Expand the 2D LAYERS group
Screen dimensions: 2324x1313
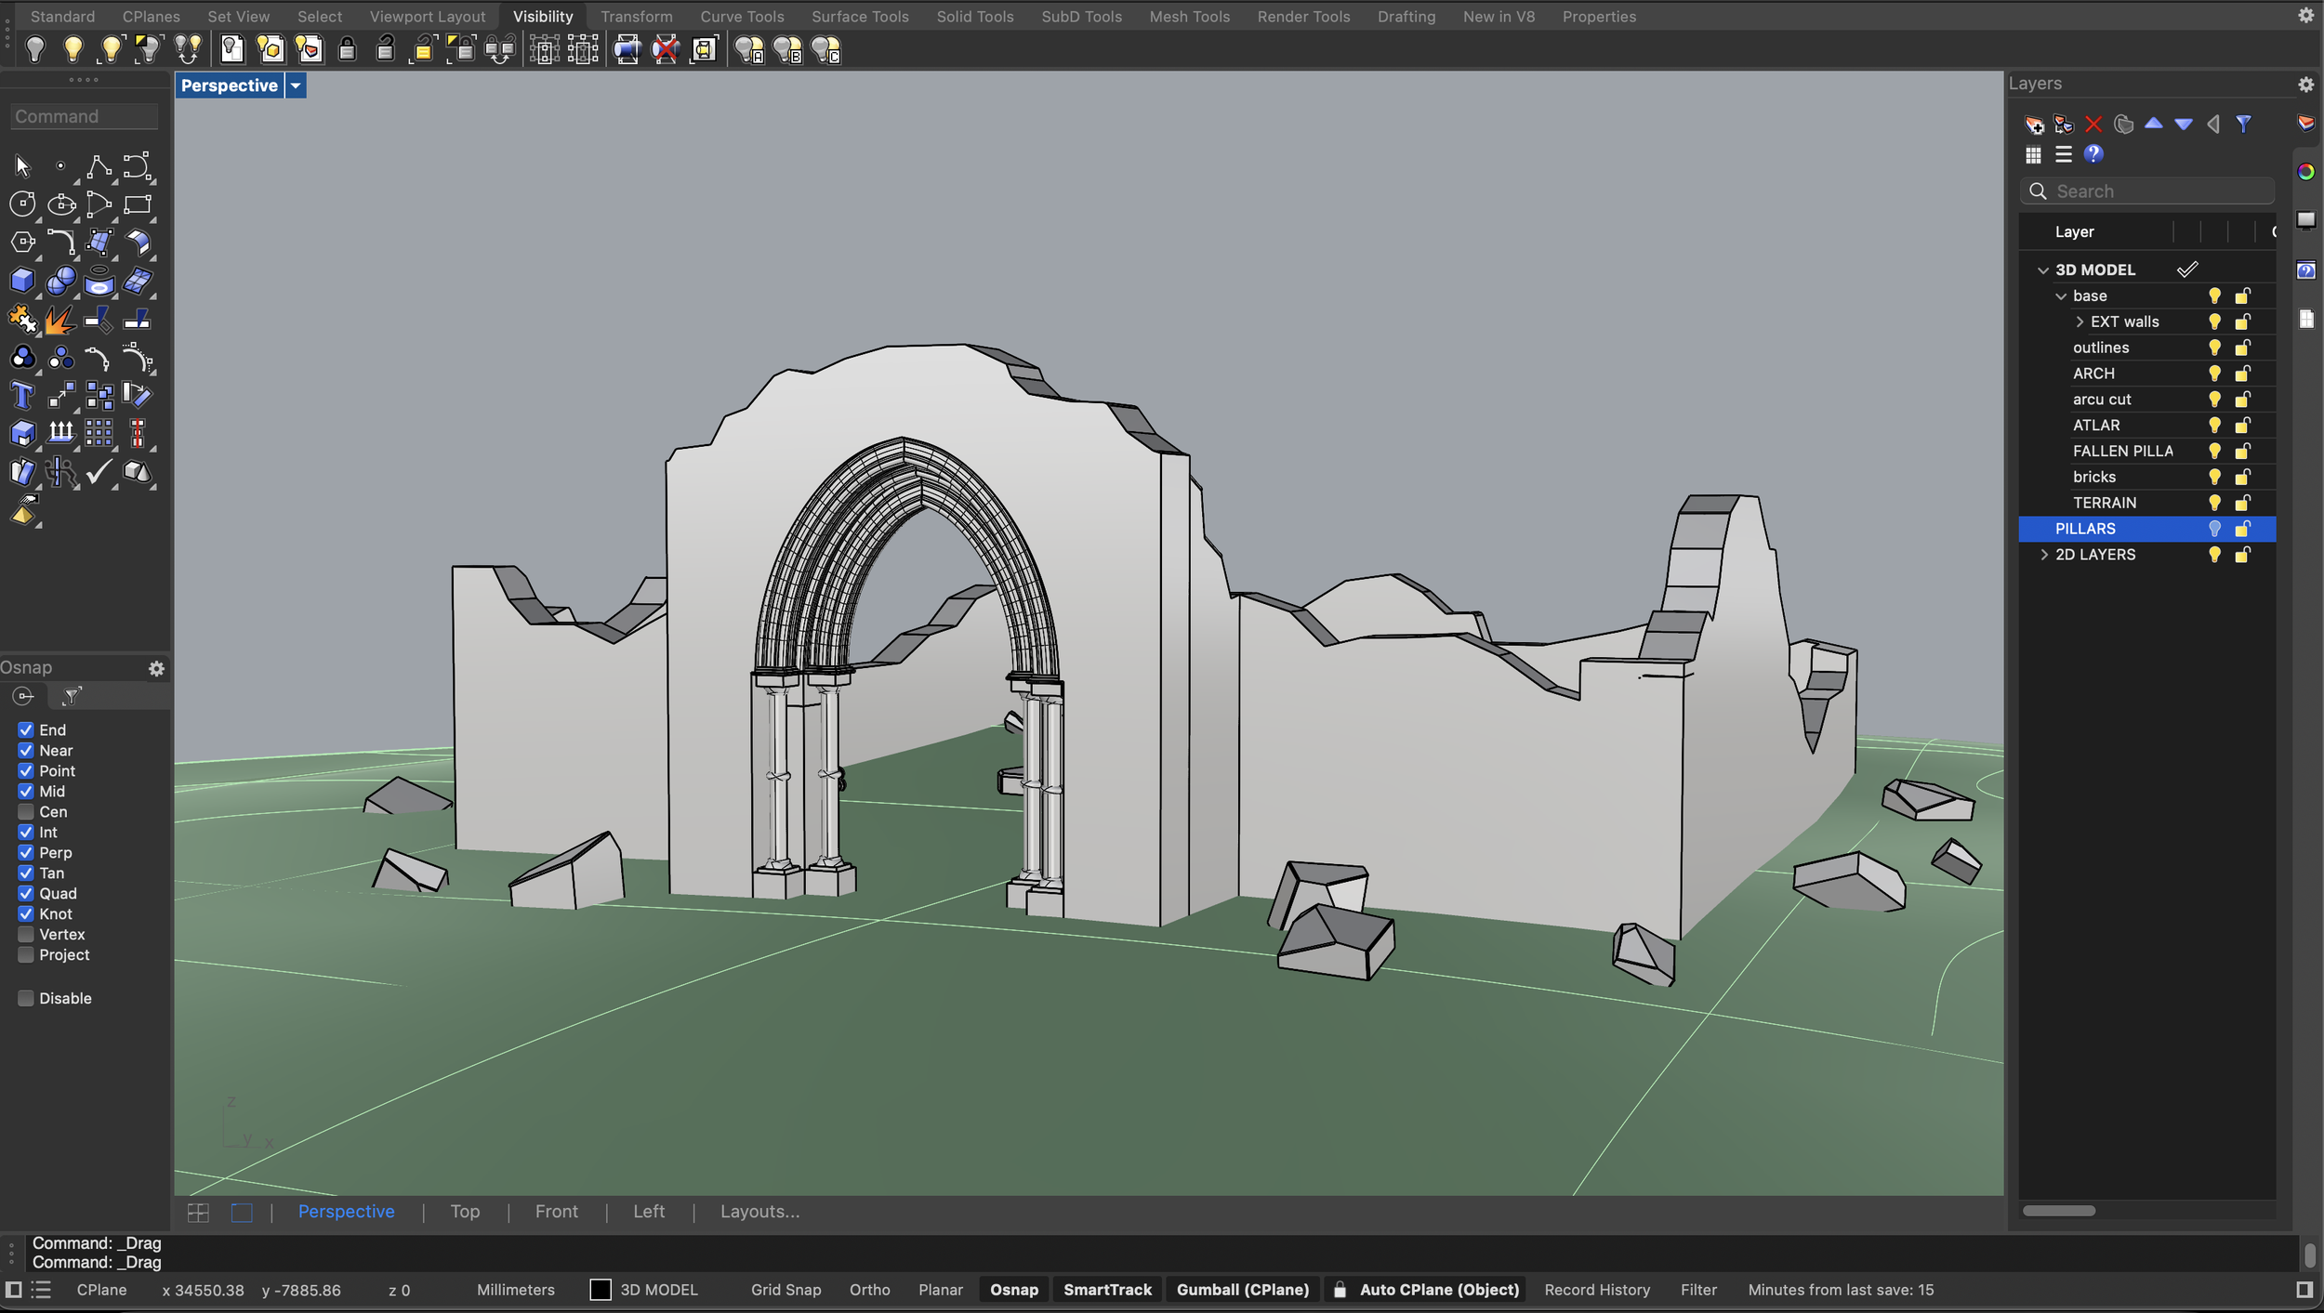[x=2043, y=555]
